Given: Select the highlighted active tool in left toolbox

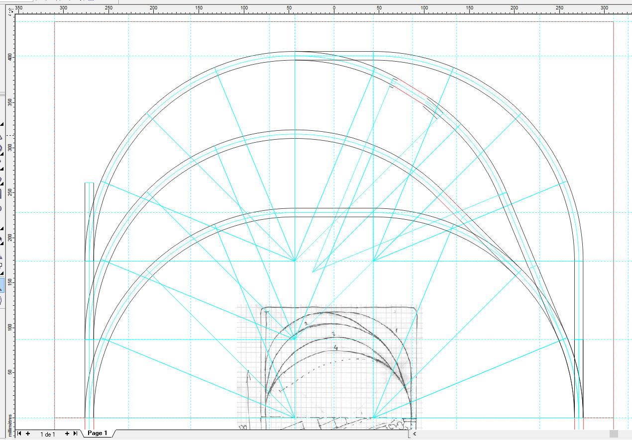Looking at the screenshot, I should pyautogui.click(x=1, y=285).
